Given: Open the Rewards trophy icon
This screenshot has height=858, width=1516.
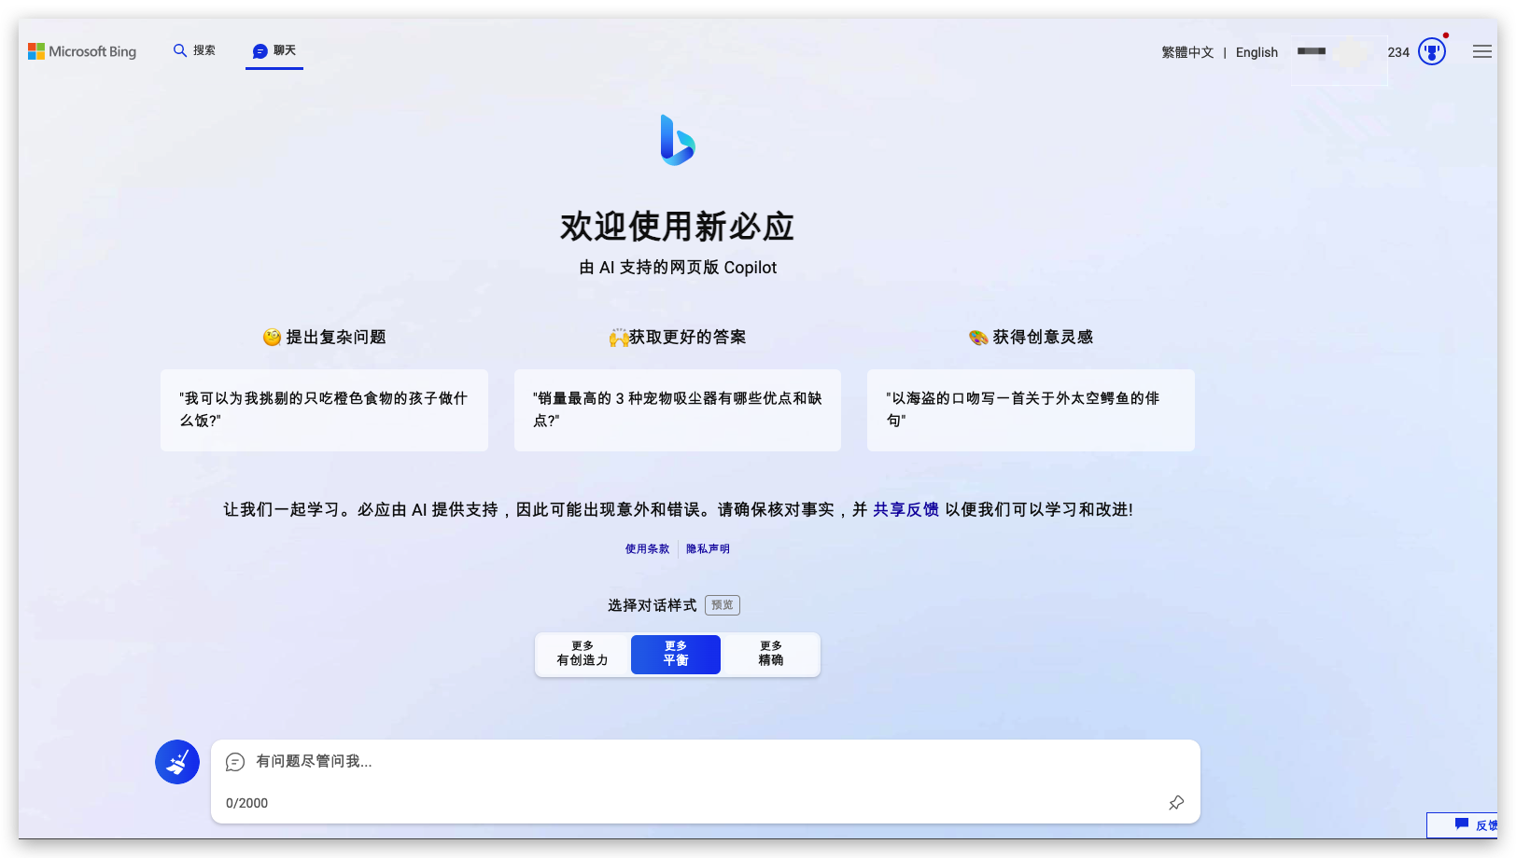Looking at the screenshot, I should (1432, 51).
